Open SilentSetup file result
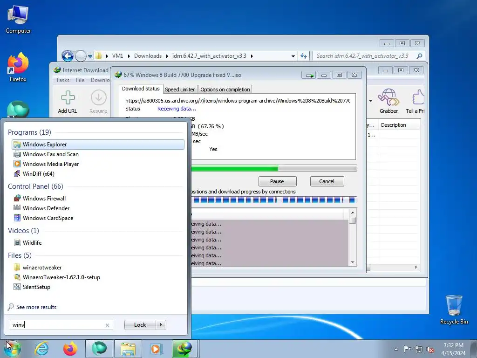The height and width of the screenshot is (358, 477). tap(98, 287)
